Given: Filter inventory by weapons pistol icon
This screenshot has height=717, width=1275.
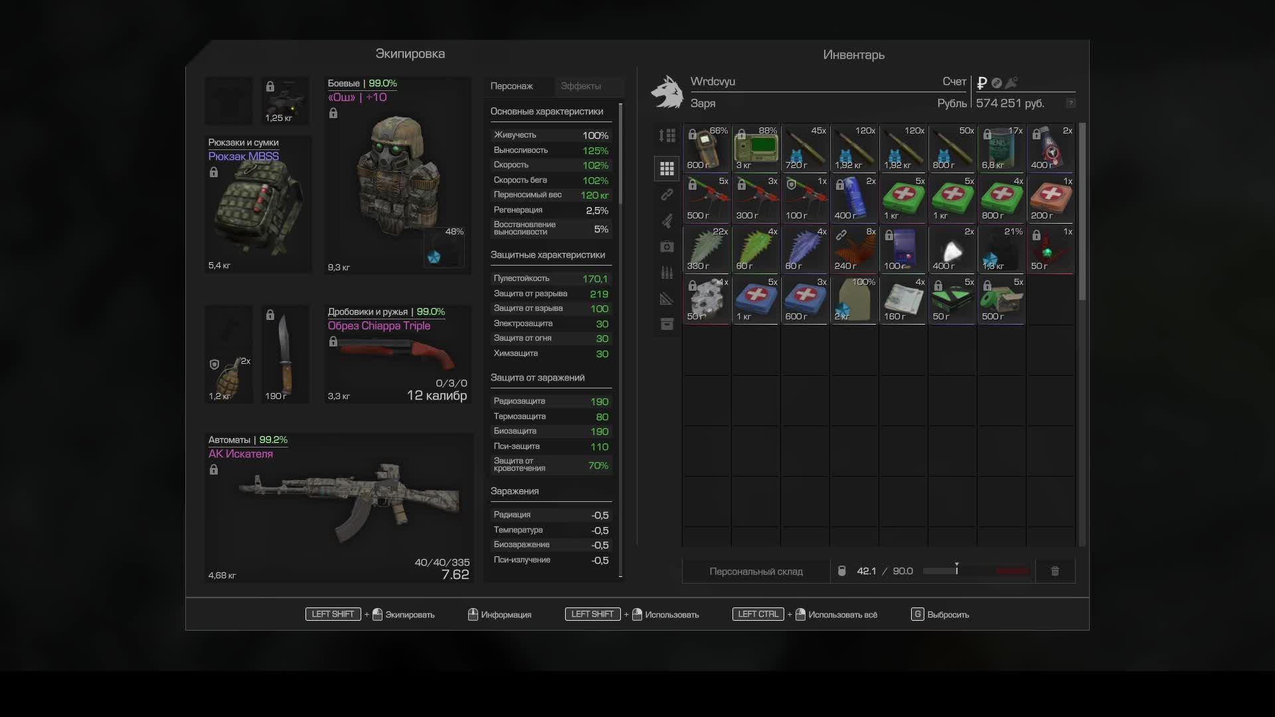Looking at the screenshot, I should coord(667,220).
